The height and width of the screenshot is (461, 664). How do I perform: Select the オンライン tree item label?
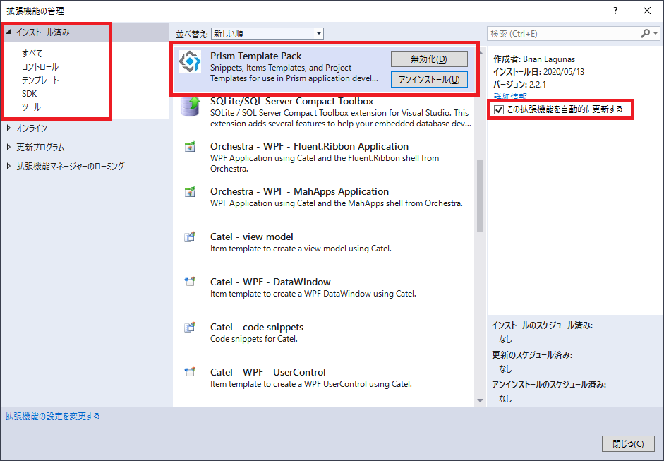[32, 128]
